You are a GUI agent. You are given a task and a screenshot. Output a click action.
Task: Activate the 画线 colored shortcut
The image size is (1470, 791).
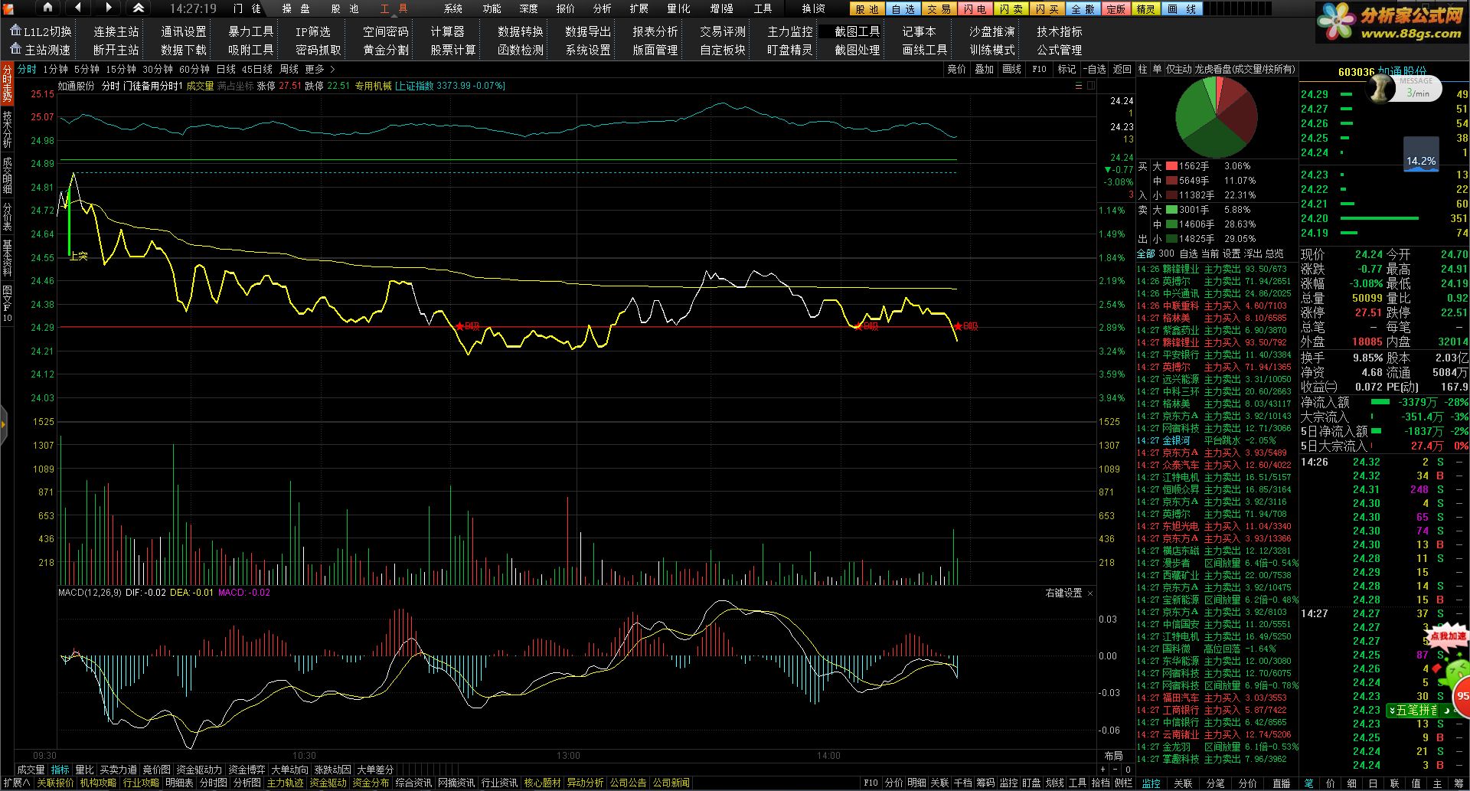(x=1182, y=9)
